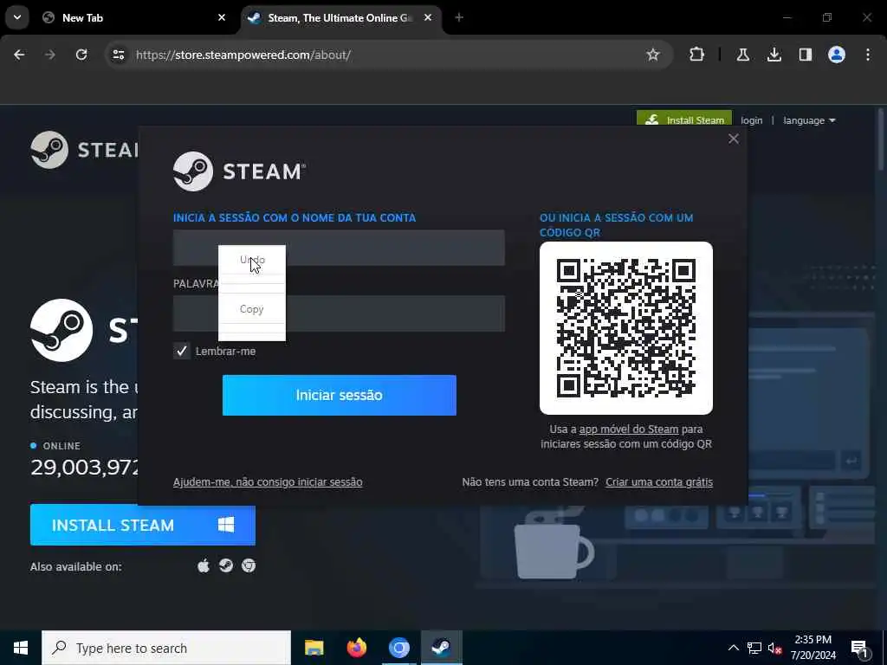The image size is (887, 665).
Task: Switch to the New Tab tab
Action: [x=134, y=17]
